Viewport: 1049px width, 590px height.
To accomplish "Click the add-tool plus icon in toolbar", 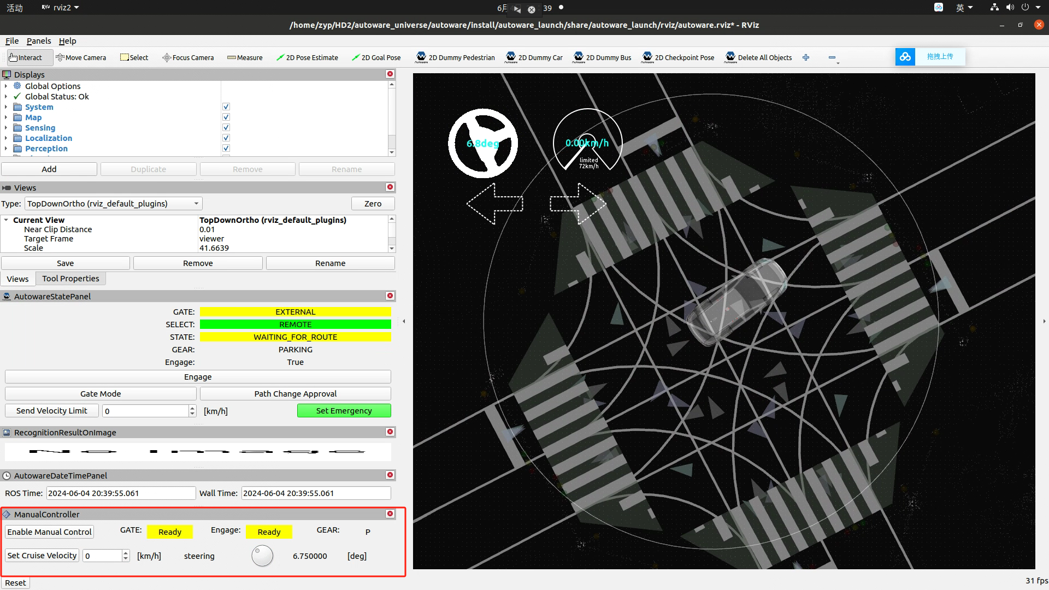I will click(x=806, y=57).
